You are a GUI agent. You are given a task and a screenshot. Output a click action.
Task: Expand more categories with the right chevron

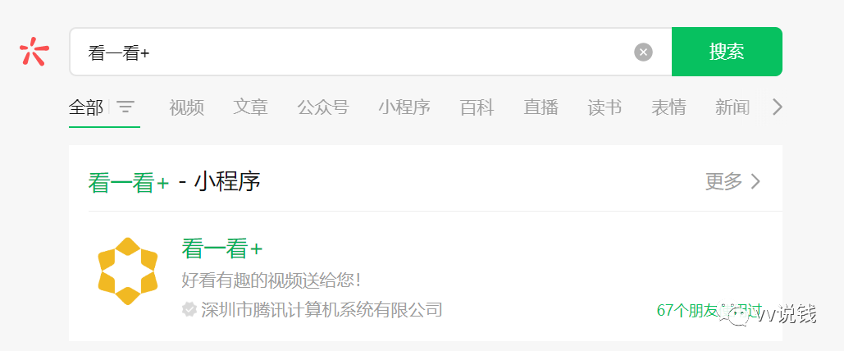coord(778,107)
